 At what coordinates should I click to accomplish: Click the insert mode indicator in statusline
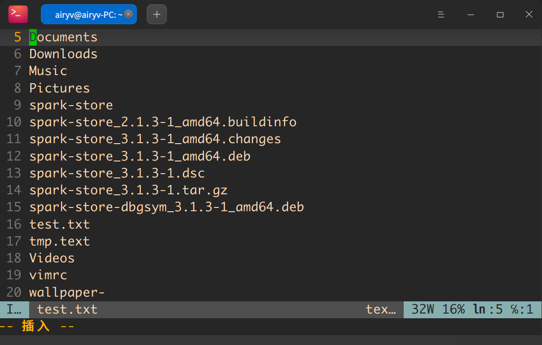click(14, 309)
